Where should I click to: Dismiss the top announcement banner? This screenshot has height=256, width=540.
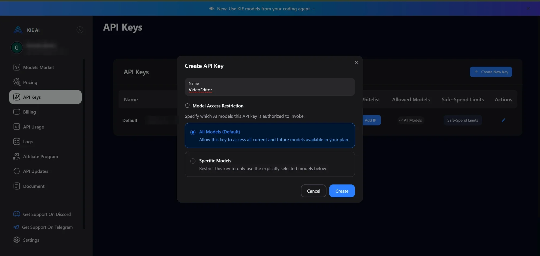coord(528,9)
